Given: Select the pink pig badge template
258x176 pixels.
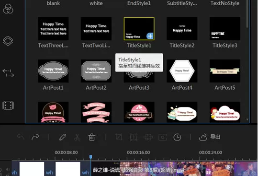Looking at the screenshot, I should [x=53, y=112].
